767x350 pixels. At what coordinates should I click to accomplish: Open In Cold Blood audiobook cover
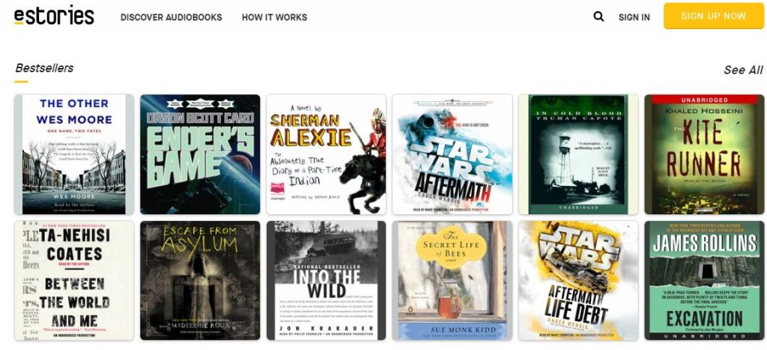[578, 154]
